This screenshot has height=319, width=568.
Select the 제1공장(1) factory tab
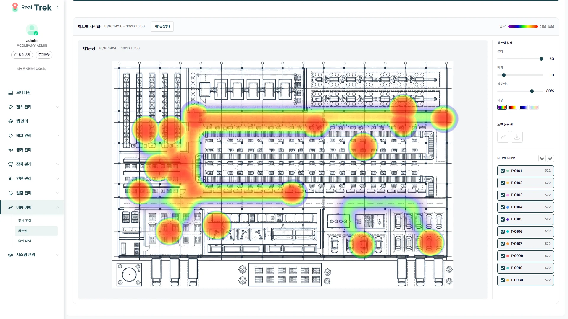[x=162, y=27]
